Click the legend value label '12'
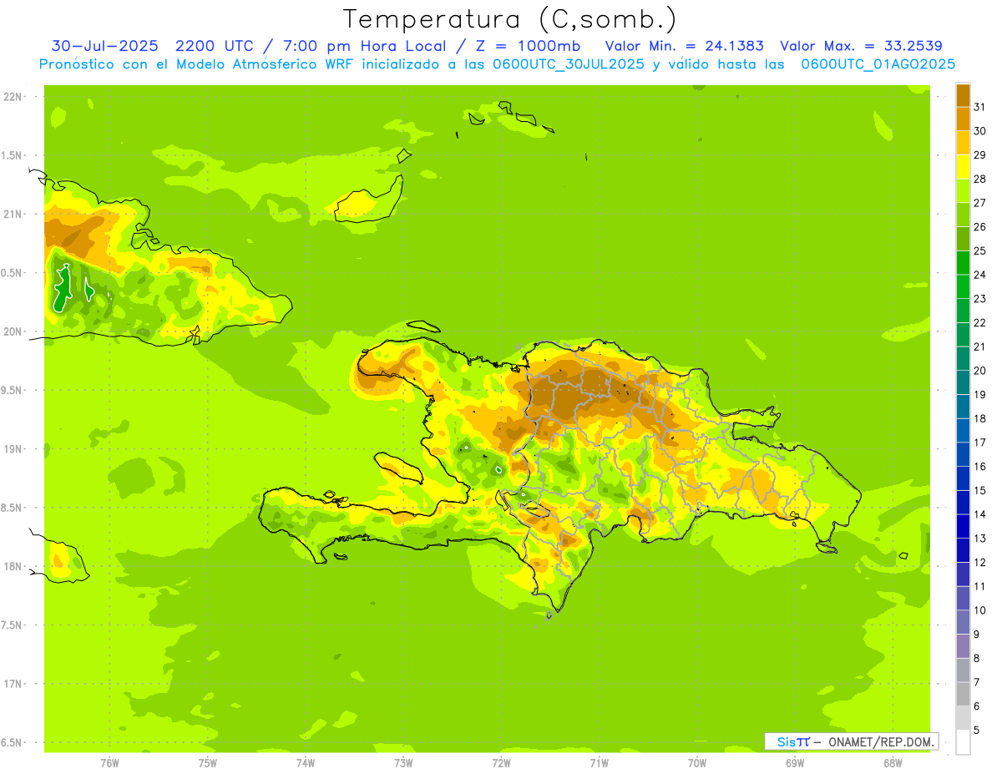The width and height of the screenshot is (1002, 774). [979, 563]
